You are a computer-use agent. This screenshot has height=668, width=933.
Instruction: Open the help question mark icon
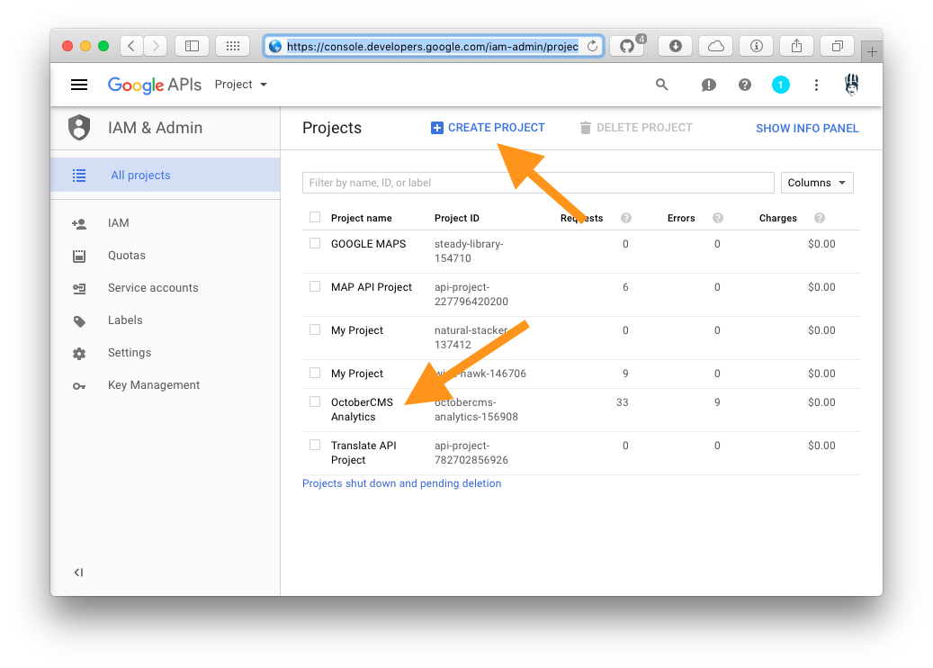click(744, 86)
